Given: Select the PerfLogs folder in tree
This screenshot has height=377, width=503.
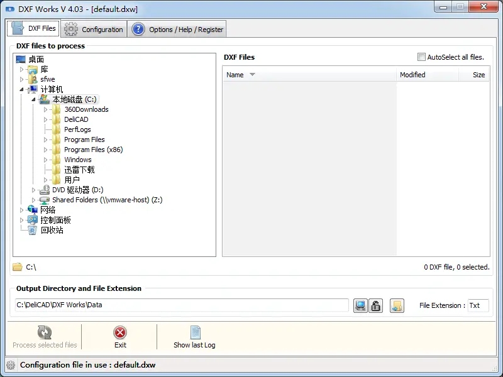Looking at the screenshot, I should [x=77, y=129].
